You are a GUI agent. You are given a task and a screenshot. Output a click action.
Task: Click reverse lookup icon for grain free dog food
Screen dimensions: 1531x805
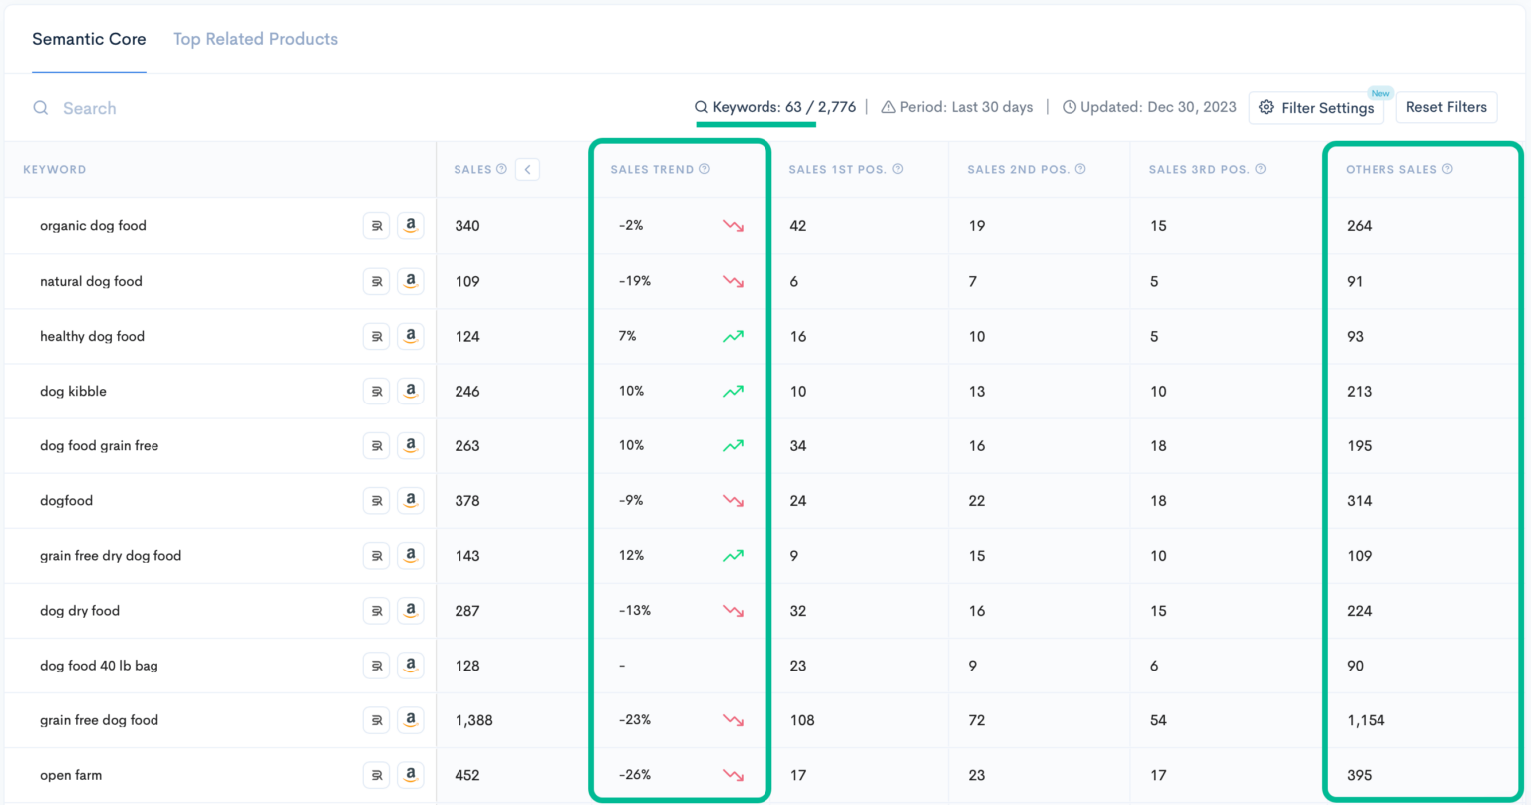376,720
